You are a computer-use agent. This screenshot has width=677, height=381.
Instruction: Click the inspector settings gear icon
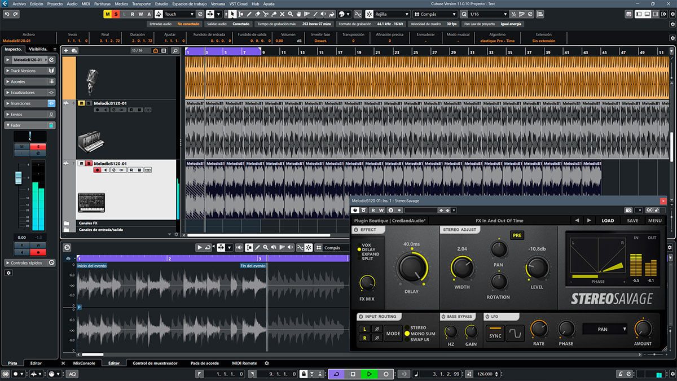click(x=8, y=273)
